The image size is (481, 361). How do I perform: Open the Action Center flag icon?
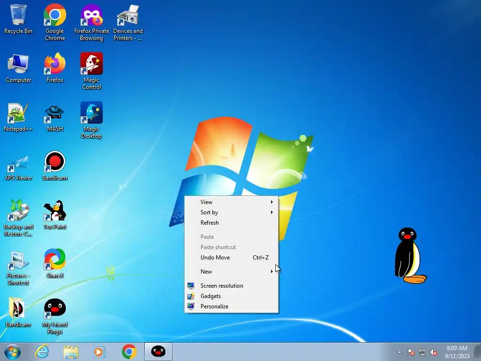tap(411, 352)
